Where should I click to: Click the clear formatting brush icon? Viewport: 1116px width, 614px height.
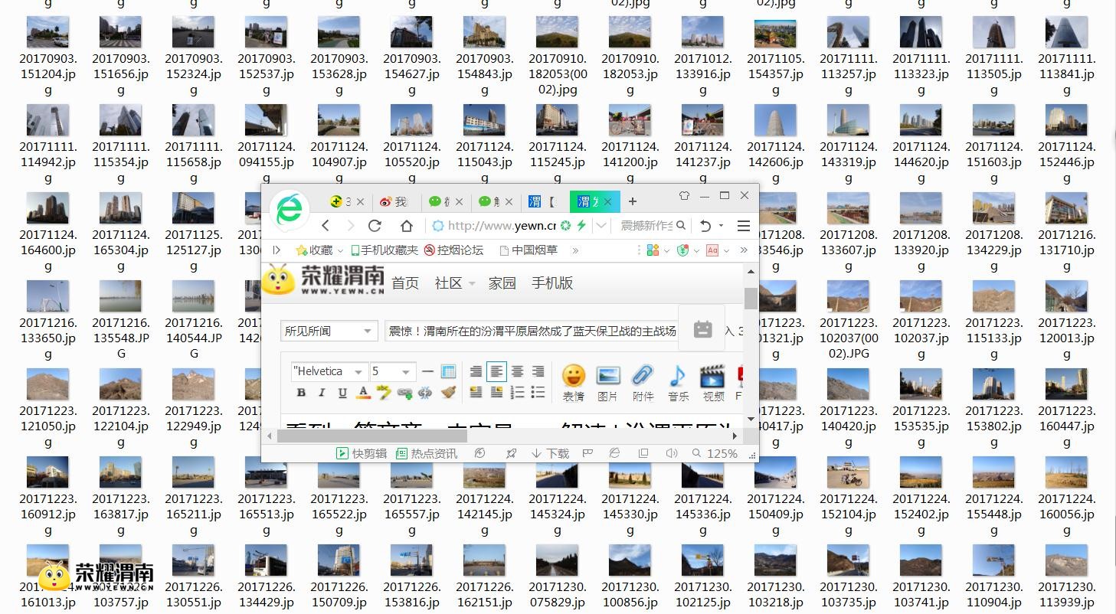click(x=449, y=393)
